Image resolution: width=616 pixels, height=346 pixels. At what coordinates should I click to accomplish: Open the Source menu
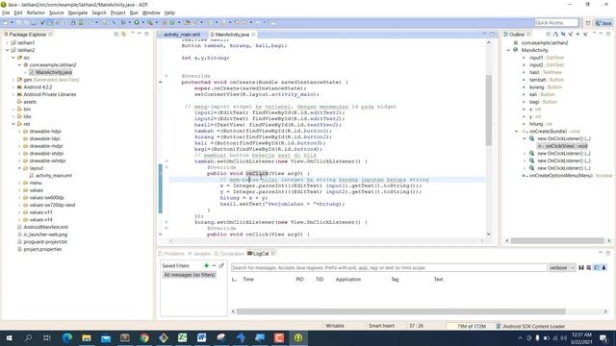pyautogui.click(x=57, y=12)
